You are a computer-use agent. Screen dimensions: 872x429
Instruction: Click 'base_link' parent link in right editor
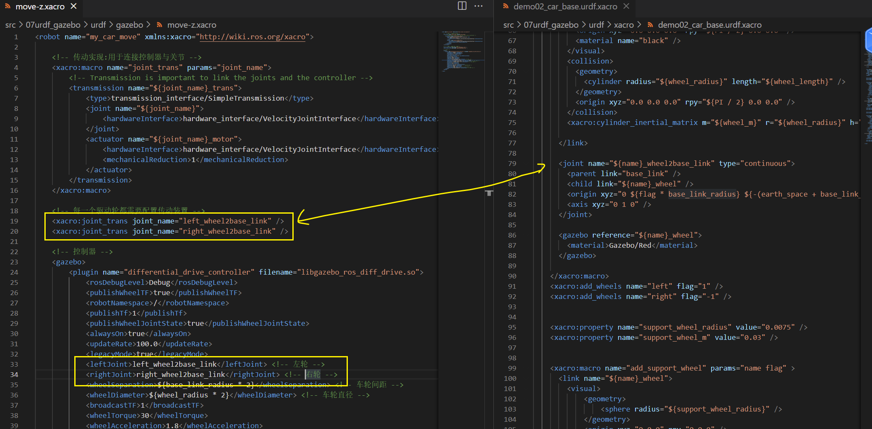click(x=645, y=174)
